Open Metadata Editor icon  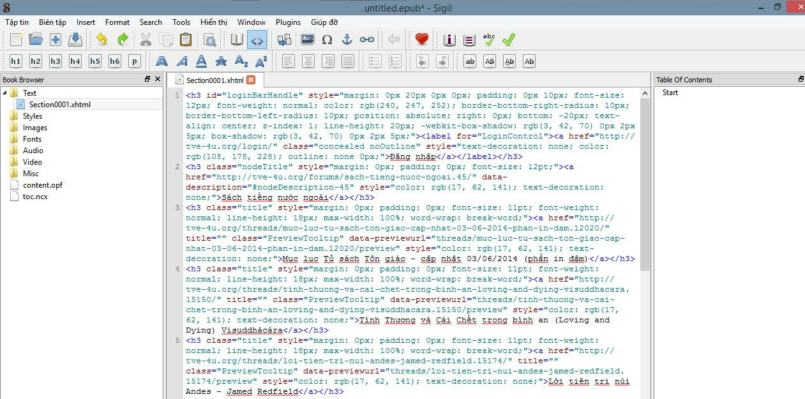pyautogui.click(x=449, y=40)
